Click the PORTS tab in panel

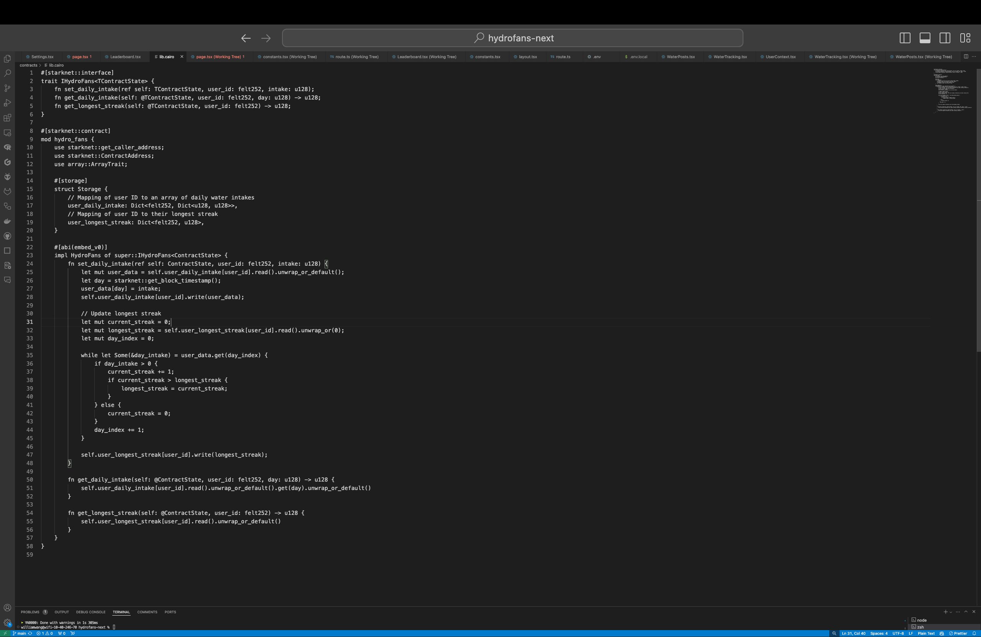click(169, 612)
